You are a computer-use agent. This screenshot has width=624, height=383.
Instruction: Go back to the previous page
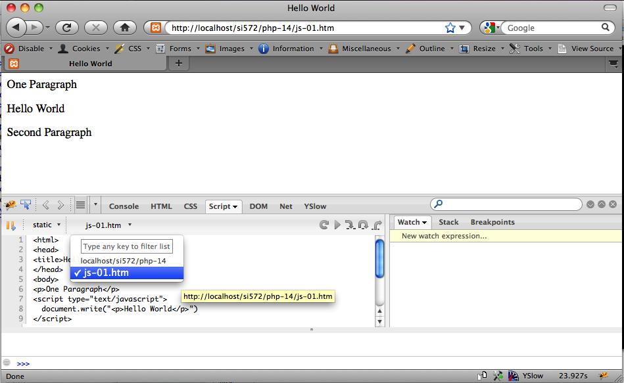(16, 28)
